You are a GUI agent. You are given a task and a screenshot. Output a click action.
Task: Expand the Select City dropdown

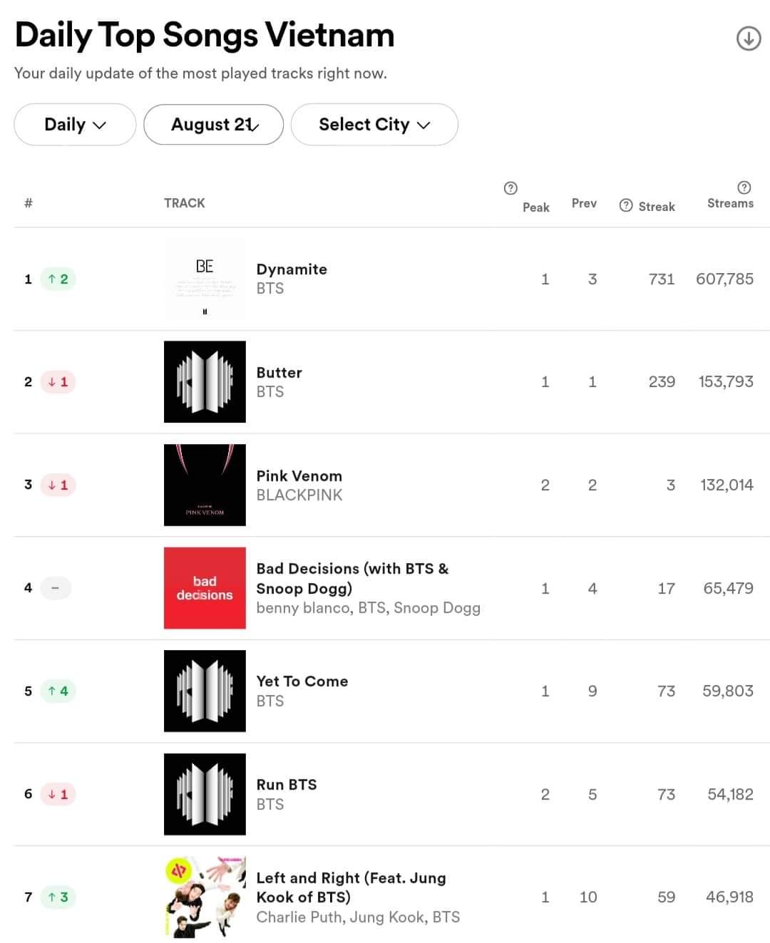pos(374,125)
